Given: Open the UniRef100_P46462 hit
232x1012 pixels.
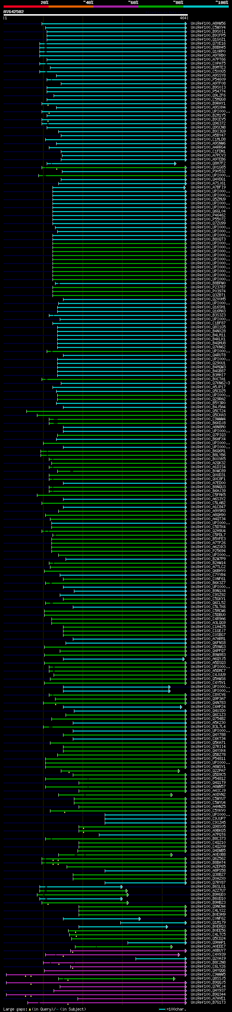Looking at the screenshot, I should click(208, 215).
